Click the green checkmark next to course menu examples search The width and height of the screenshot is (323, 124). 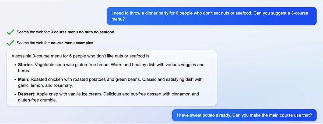pyautogui.click(x=10, y=43)
